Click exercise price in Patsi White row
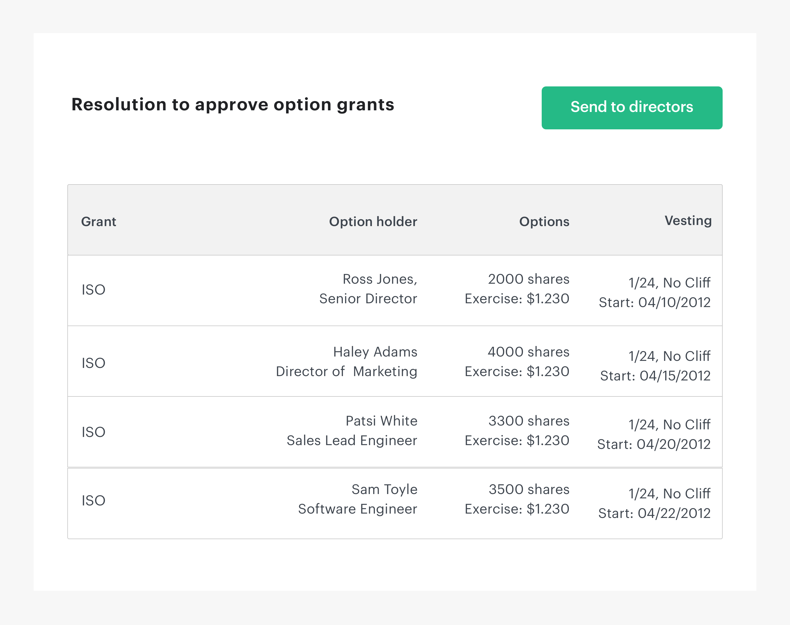 click(x=517, y=440)
